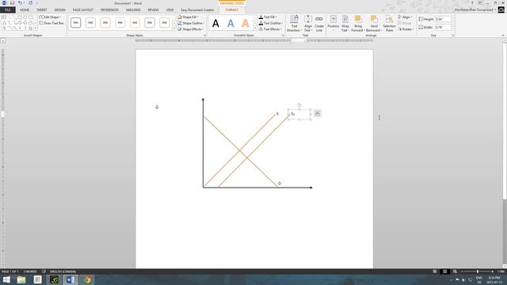Switch to the DESIGN tab
The height and width of the screenshot is (285, 507).
[60, 9]
